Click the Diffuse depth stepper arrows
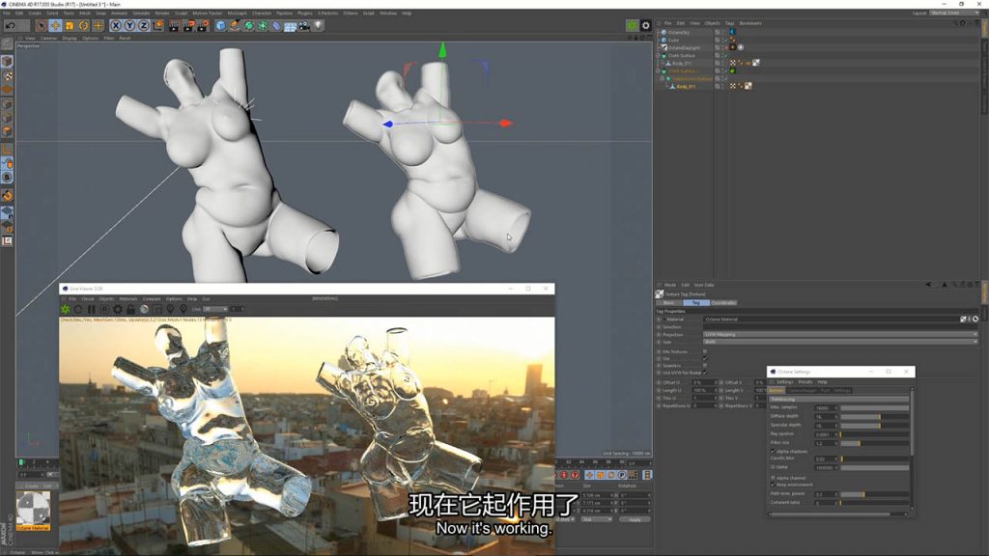The width and height of the screenshot is (989, 556). tap(836, 417)
